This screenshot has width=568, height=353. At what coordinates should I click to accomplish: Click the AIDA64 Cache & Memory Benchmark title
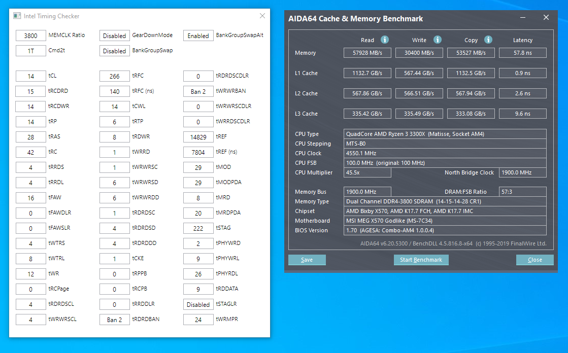click(355, 19)
